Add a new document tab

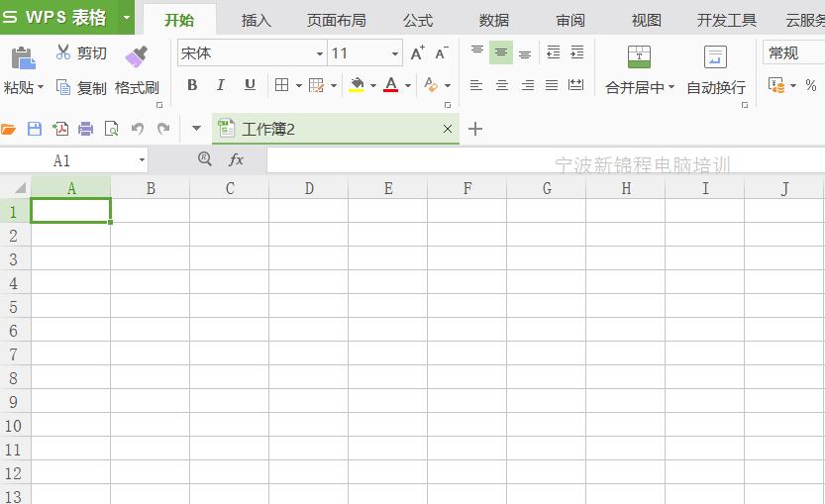click(x=475, y=129)
